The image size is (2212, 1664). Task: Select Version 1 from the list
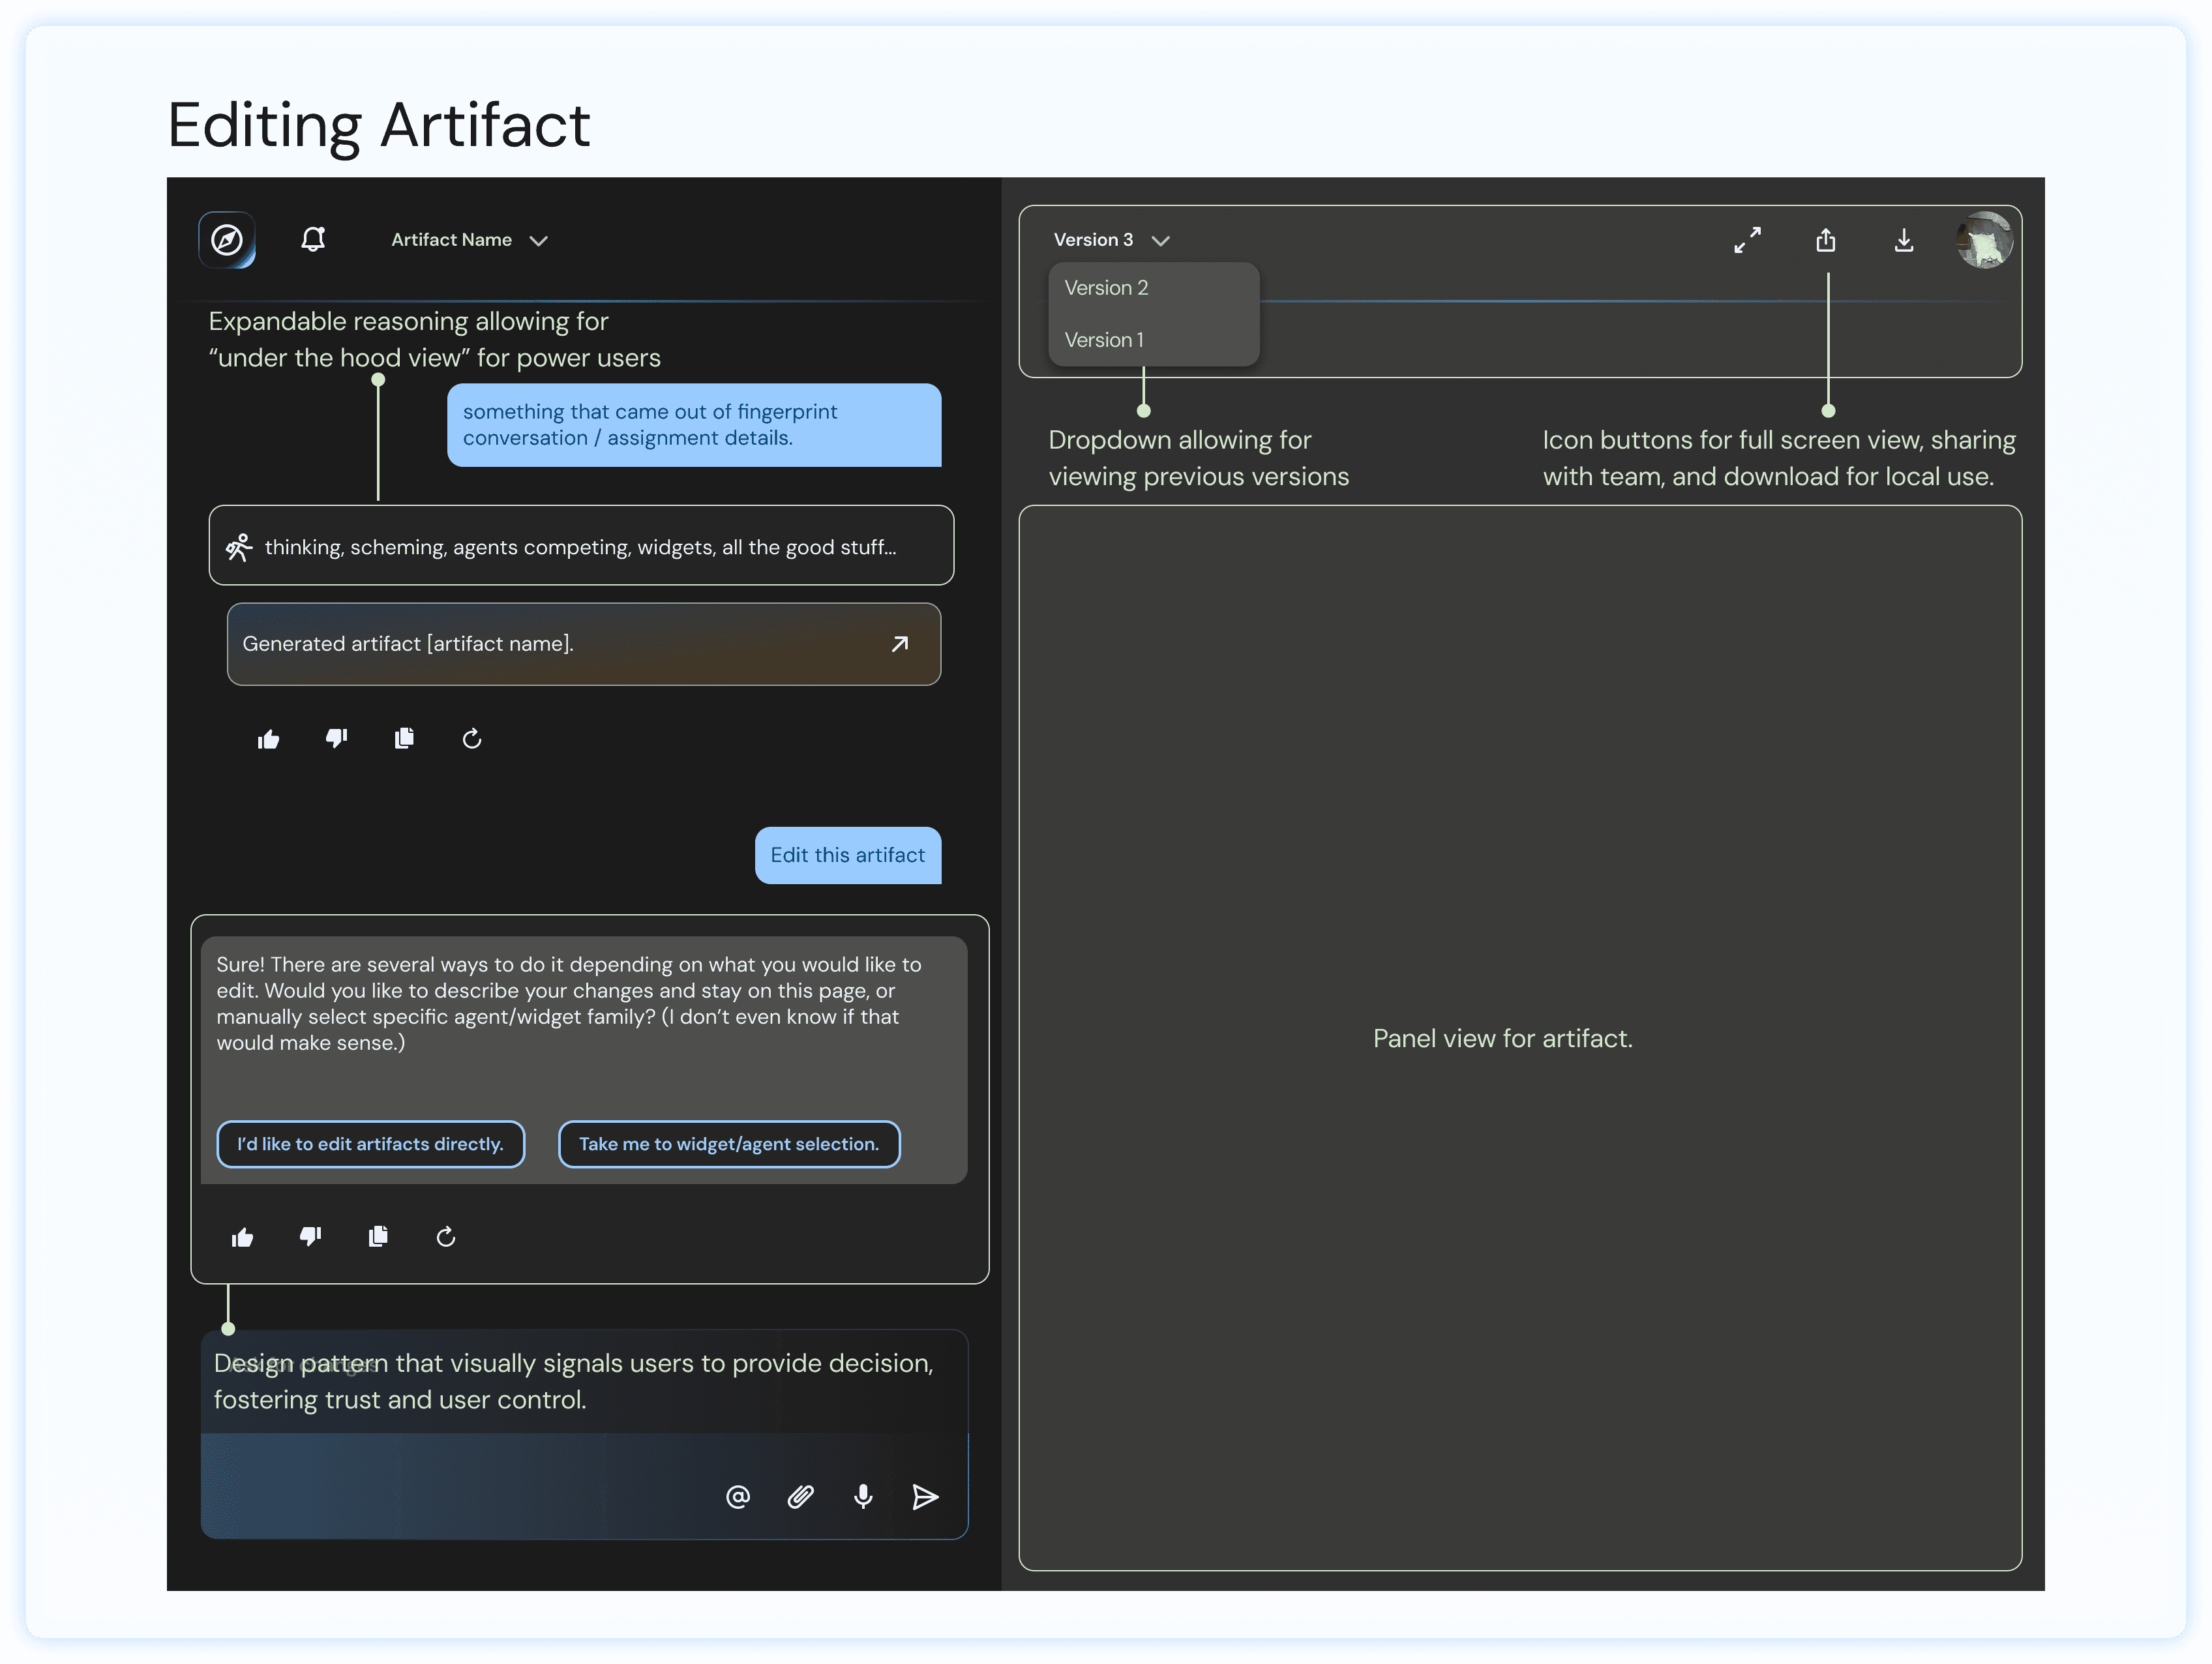click(x=1104, y=340)
